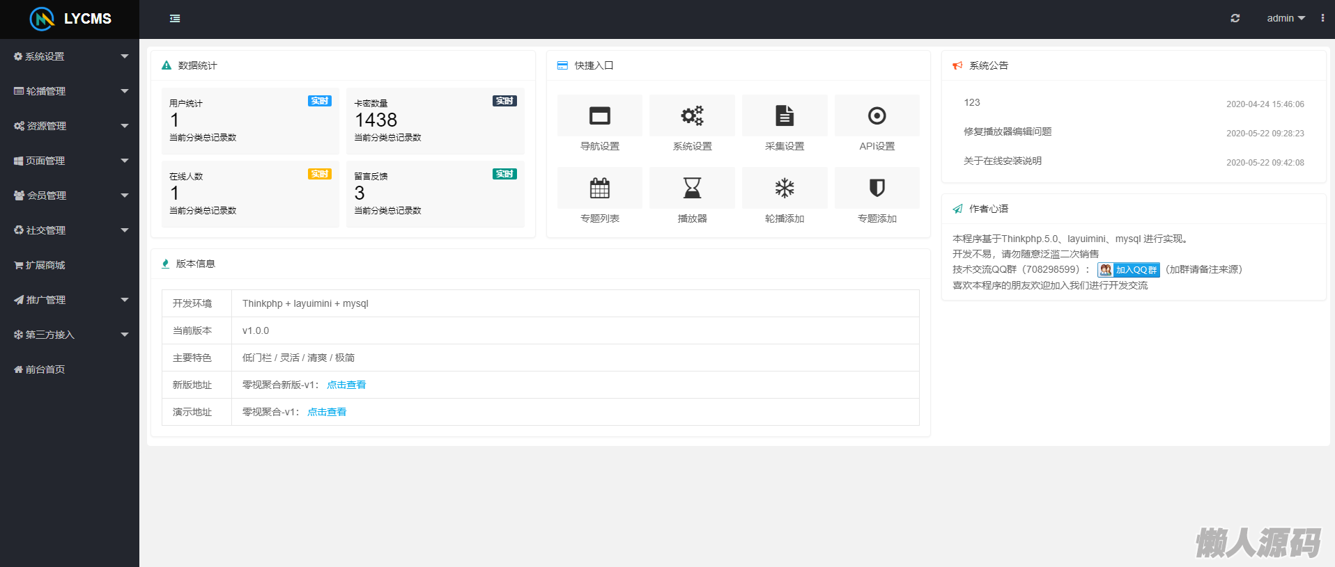
Task: Click the LYCMS logo icon
Action: tap(43, 19)
